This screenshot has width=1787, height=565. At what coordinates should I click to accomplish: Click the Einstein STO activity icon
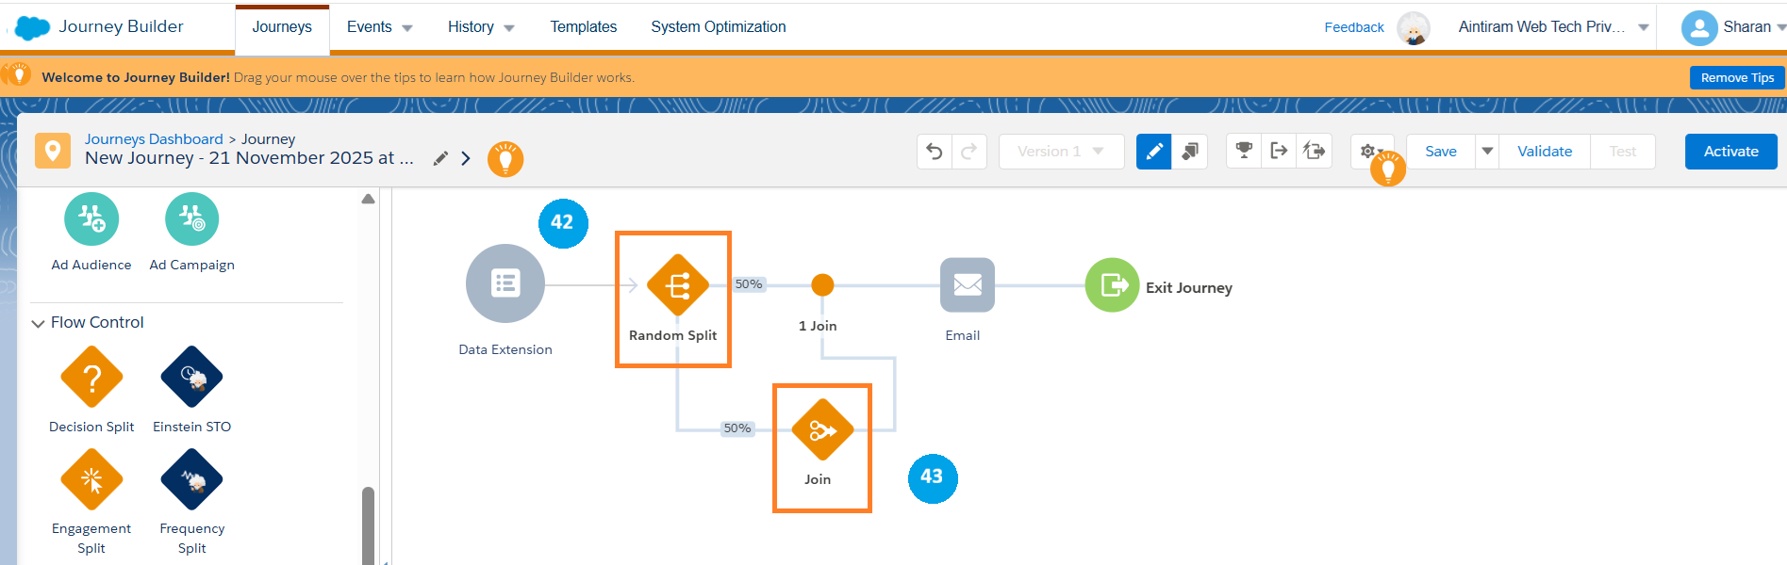click(x=191, y=378)
